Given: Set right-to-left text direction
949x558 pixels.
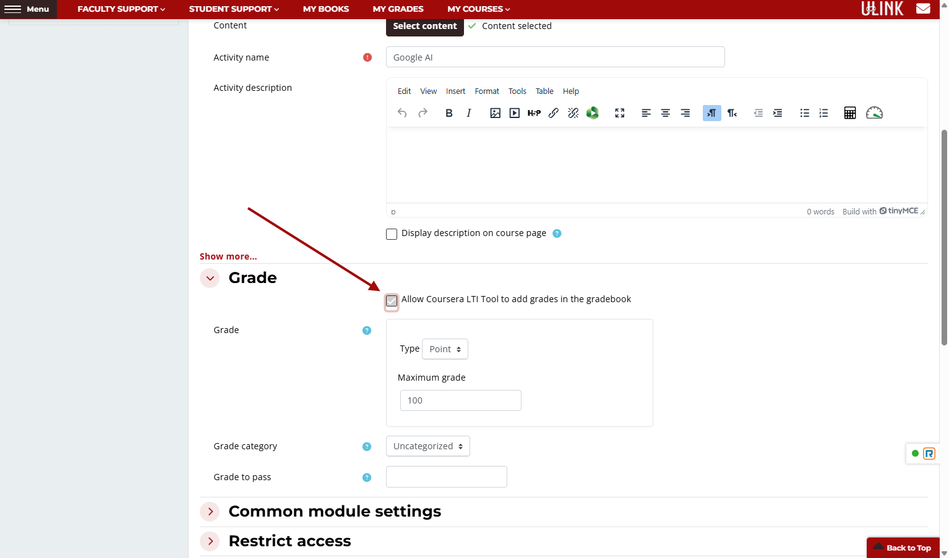Looking at the screenshot, I should pos(732,113).
